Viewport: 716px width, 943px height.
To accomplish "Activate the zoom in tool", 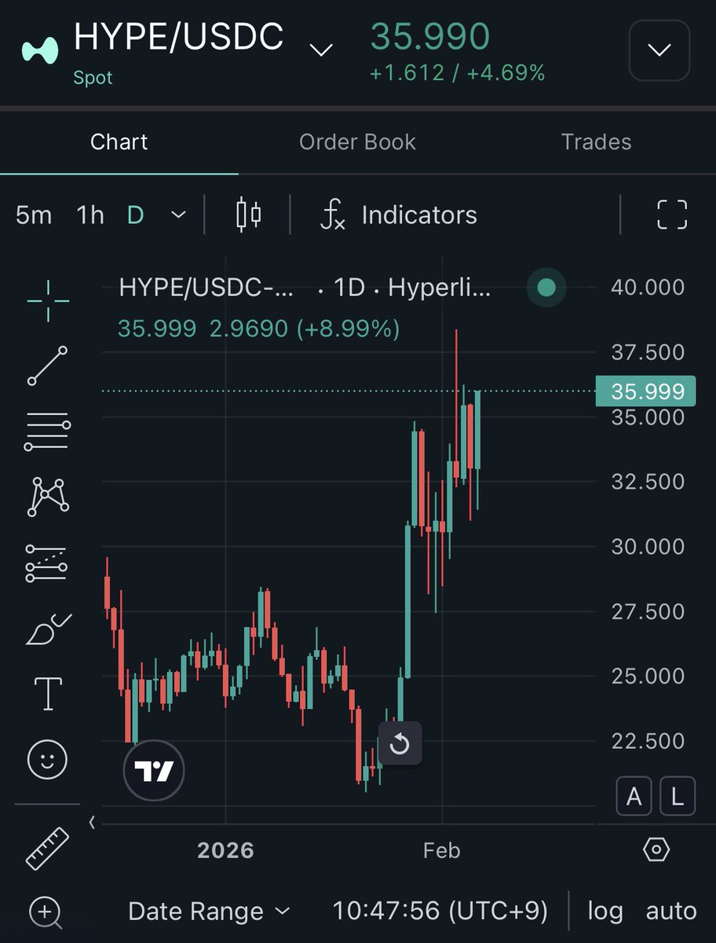I will coord(46,912).
